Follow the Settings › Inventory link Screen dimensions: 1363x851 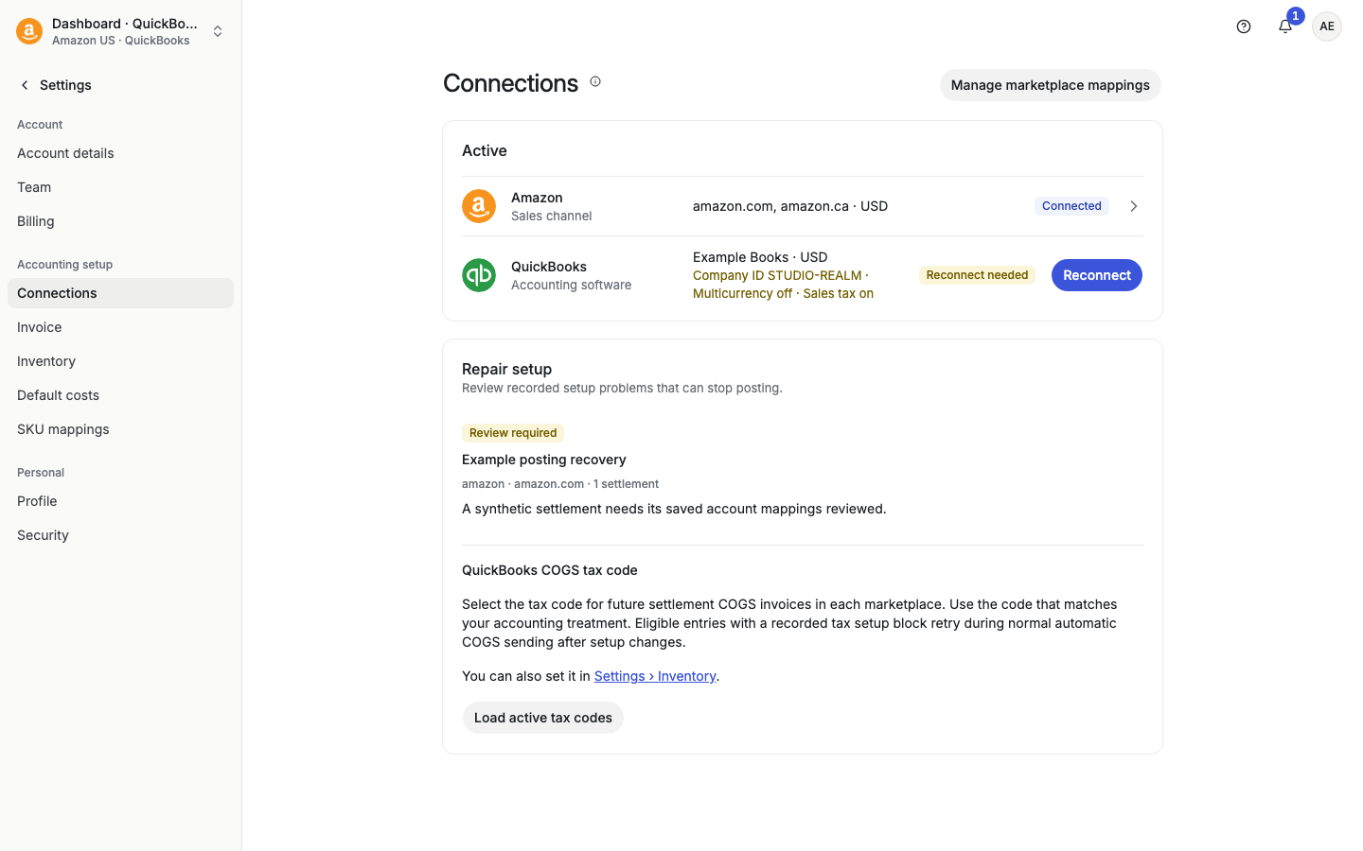click(655, 676)
